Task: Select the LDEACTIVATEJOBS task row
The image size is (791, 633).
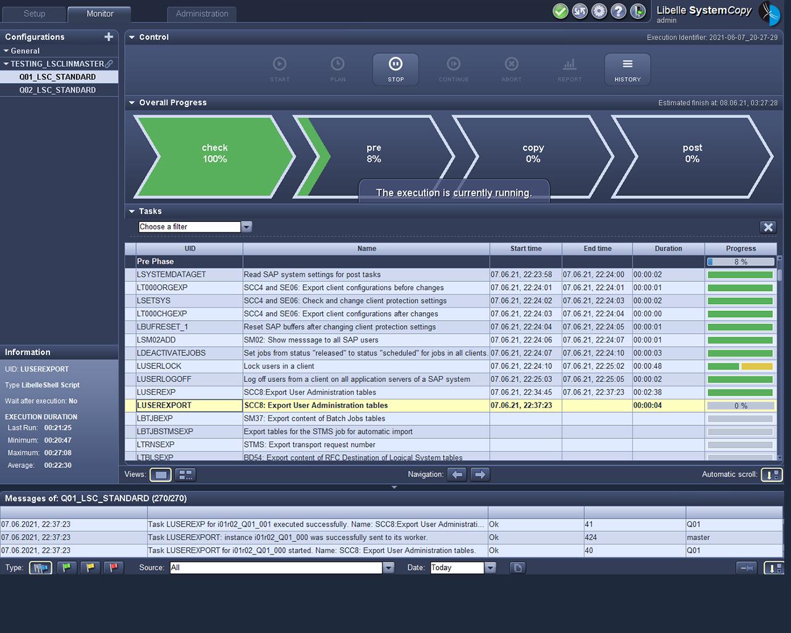Action: coord(450,353)
